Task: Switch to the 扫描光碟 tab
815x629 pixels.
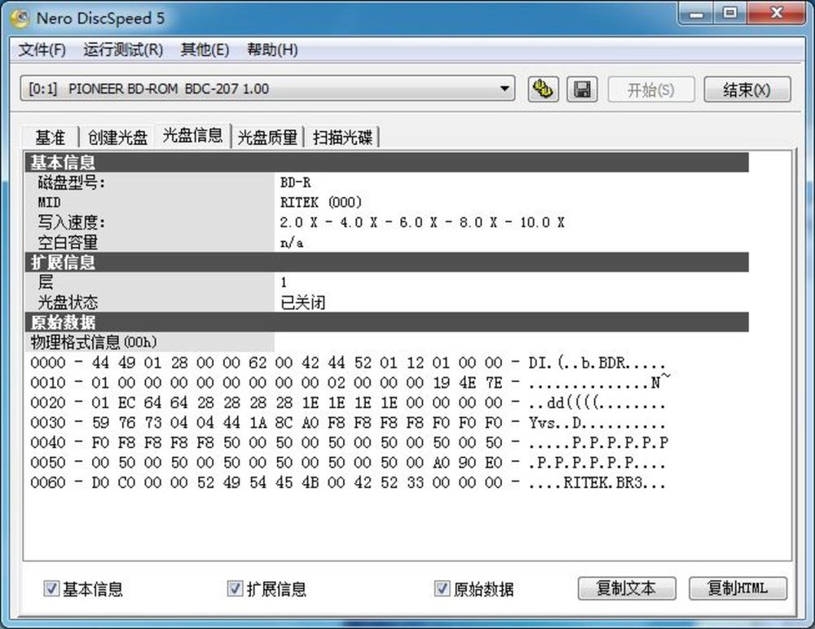Action: point(342,138)
